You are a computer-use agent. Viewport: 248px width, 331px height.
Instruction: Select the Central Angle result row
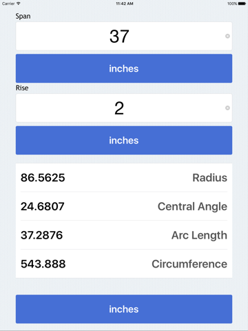point(124,206)
